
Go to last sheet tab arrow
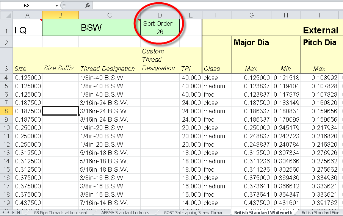[x=19, y=212]
